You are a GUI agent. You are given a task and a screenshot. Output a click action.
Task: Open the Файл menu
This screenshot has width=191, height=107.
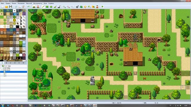pyautogui.click(x=2, y=3)
